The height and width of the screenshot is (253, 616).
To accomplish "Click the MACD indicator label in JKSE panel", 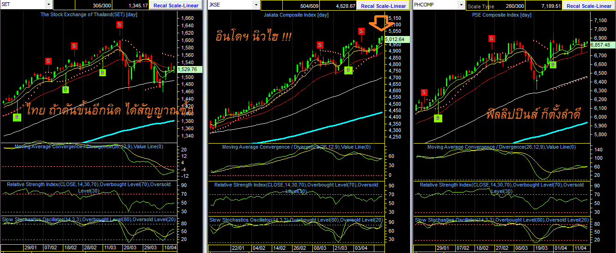I will click(296, 147).
